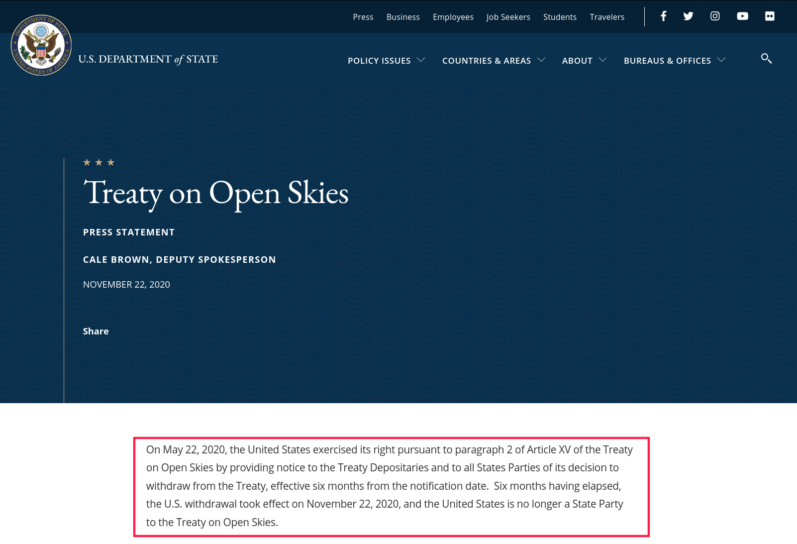
Task: Click the Share label
Action: [x=96, y=331]
